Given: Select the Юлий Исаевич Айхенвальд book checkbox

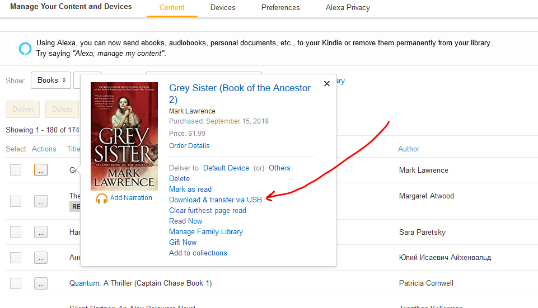Looking at the screenshot, I should tap(16, 258).
